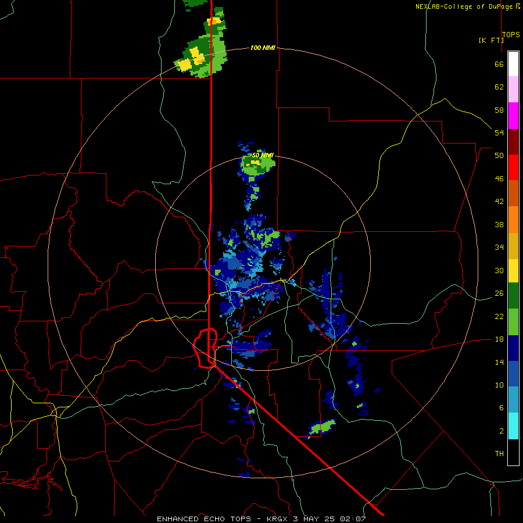Click the 62 legend scale value
This screenshot has height=523, width=523.
tap(499, 87)
